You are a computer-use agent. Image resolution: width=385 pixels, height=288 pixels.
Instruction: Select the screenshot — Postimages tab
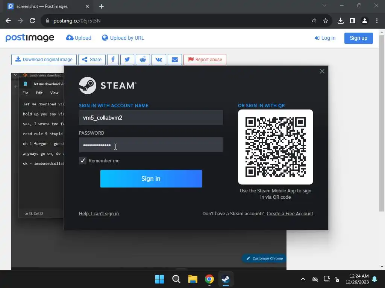click(x=48, y=6)
